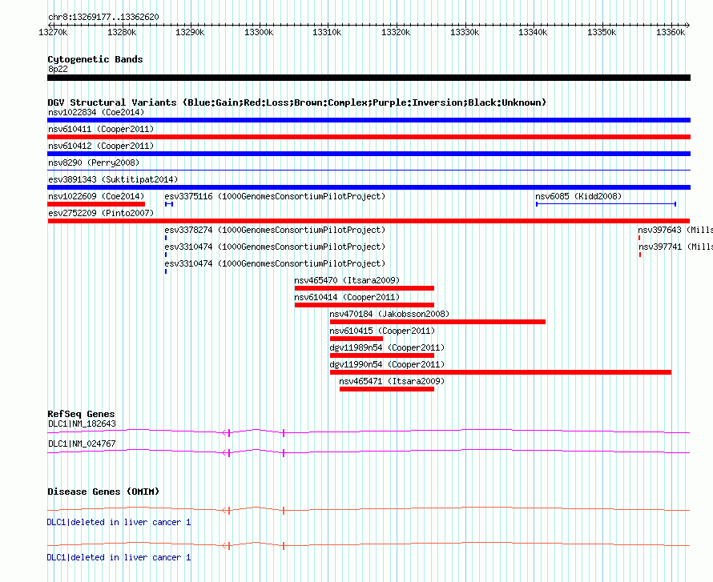Click the long red dgv11990n54 bar
This screenshot has height=582, width=713.
(500, 372)
